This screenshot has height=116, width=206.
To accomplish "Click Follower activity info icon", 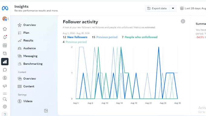I will pos(183,21).
